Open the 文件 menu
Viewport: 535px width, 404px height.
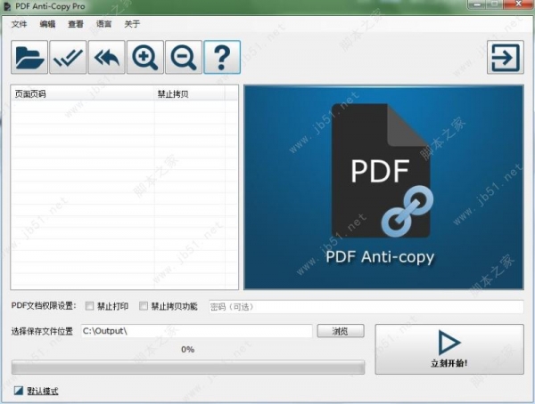click(x=19, y=24)
